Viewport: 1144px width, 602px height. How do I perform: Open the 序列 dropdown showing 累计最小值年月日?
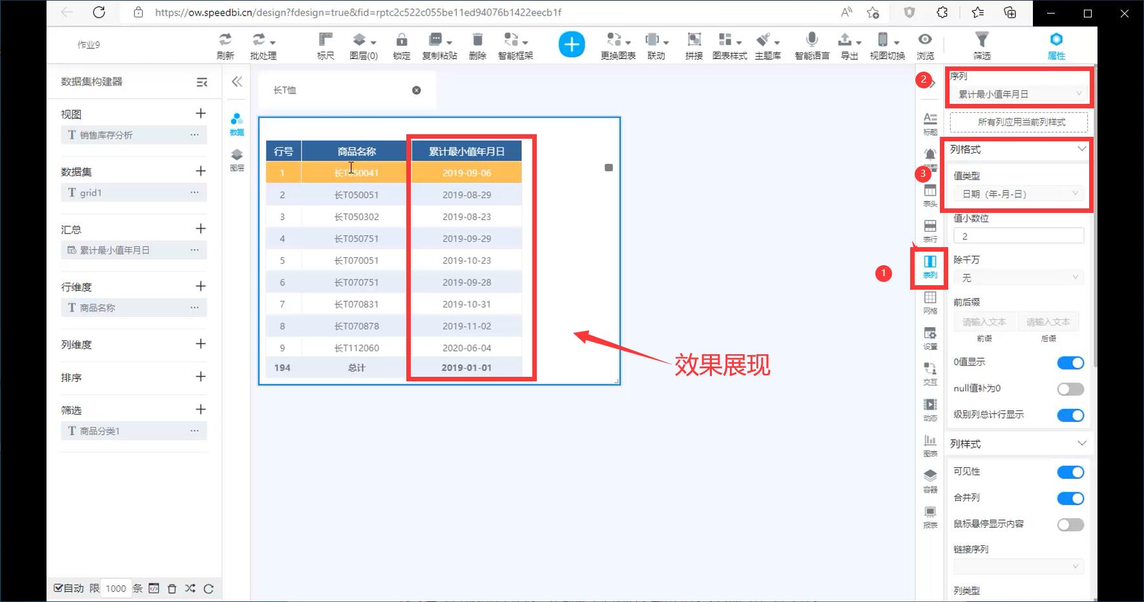point(1019,94)
